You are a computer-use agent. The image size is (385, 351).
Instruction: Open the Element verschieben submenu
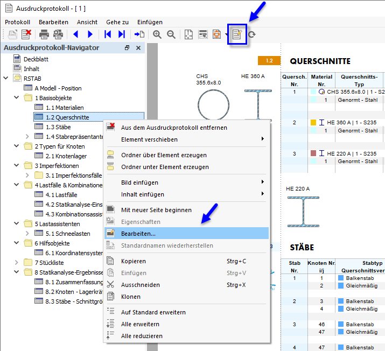pos(187,139)
